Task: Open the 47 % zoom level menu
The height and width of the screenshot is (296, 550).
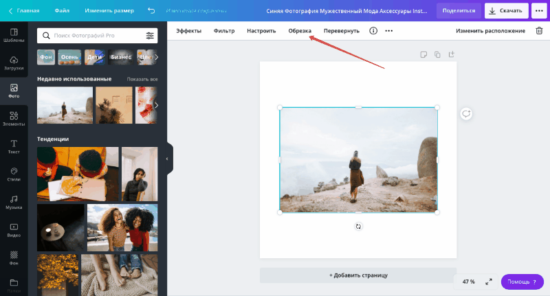Action: [468, 282]
